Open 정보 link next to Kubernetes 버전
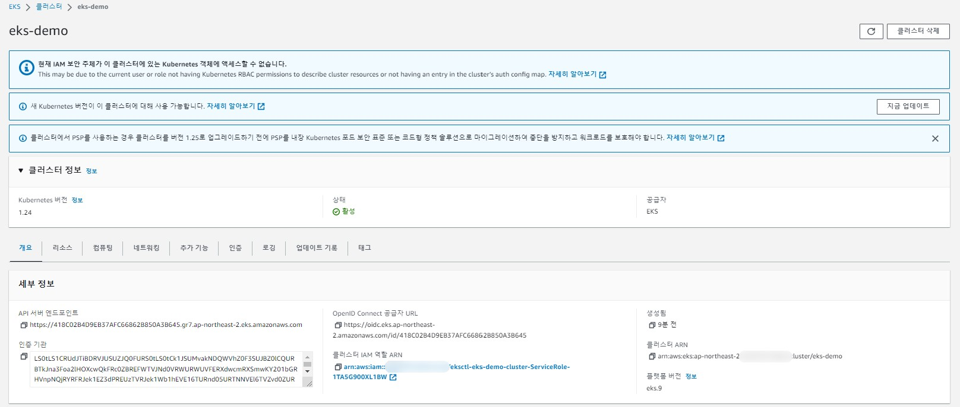This screenshot has height=407, width=960. pyautogui.click(x=77, y=201)
